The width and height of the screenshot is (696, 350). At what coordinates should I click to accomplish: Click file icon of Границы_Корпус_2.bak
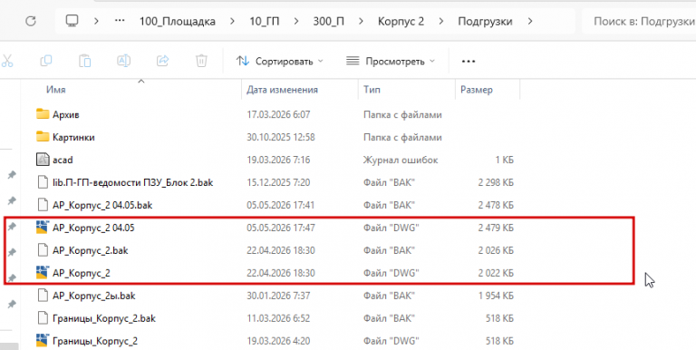(43, 318)
